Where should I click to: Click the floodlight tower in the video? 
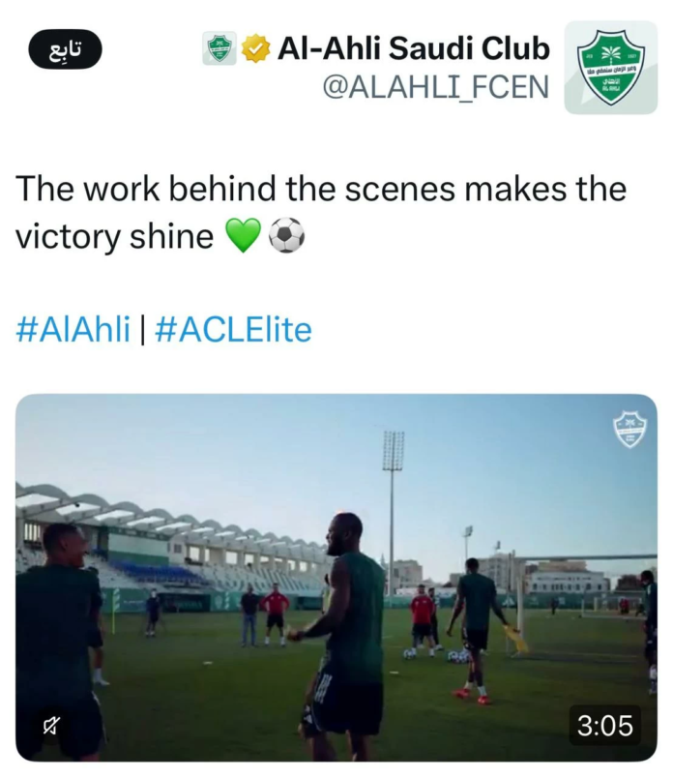pos(393,509)
